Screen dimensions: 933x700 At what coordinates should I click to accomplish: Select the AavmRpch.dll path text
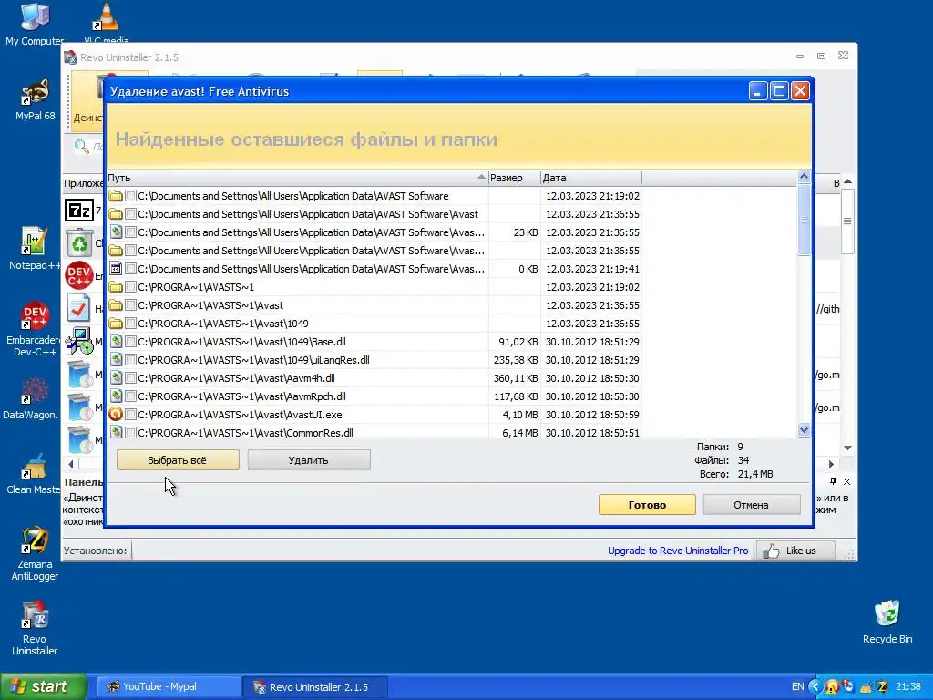click(241, 396)
